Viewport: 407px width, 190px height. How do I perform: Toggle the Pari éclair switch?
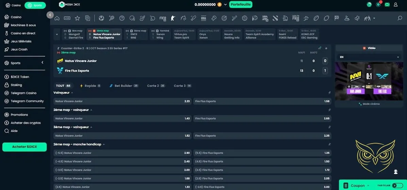point(398,185)
